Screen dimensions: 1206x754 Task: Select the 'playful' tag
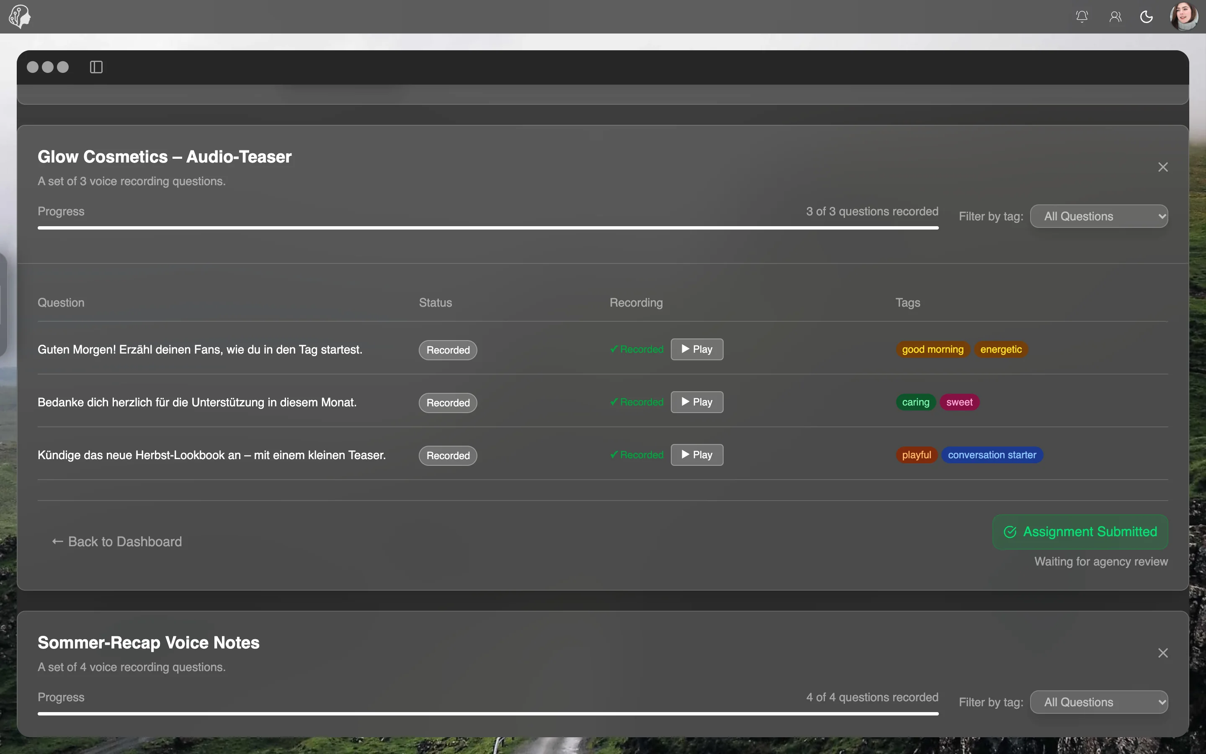917,455
